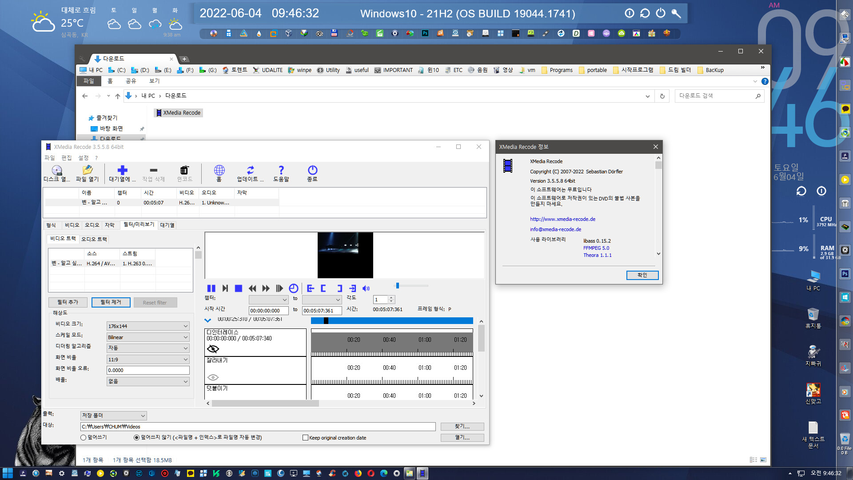Click the clock jump-to-time icon
The image size is (853, 480).
coord(294,288)
